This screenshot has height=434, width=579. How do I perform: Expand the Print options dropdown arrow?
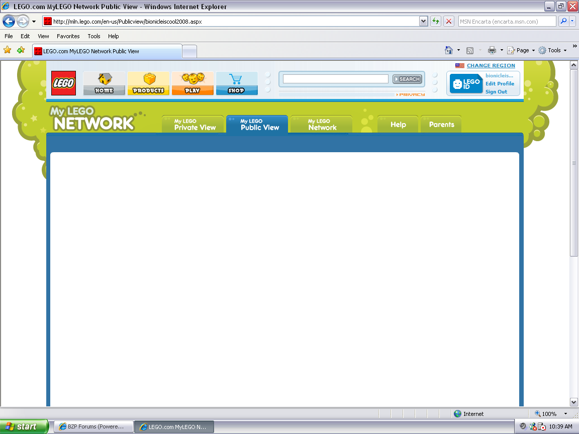pyautogui.click(x=502, y=50)
